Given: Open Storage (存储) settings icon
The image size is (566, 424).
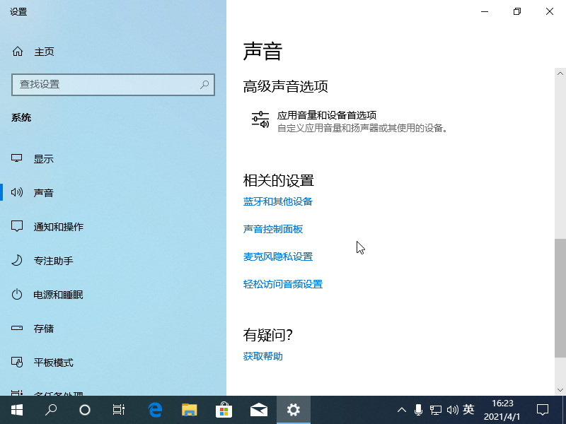Looking at the screenshot, I should [18, 329].
